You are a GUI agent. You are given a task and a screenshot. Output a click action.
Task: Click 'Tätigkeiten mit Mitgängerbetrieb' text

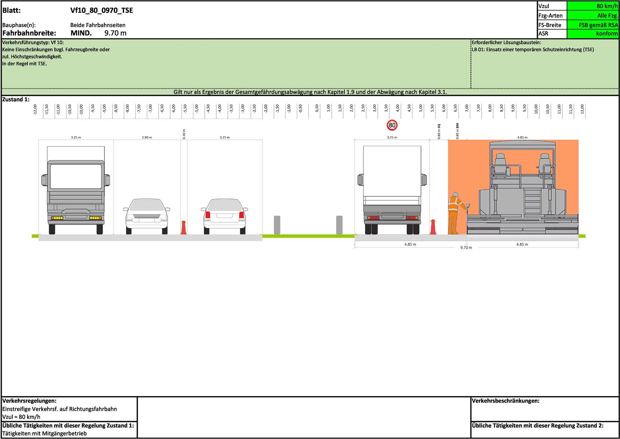coord(44,434)
